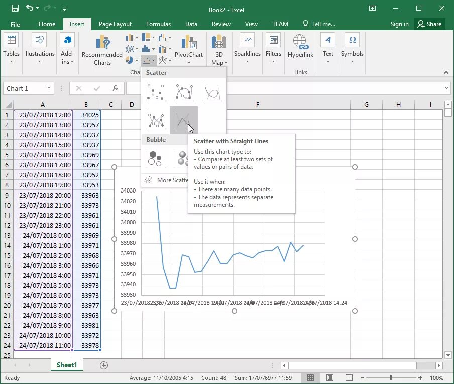Viewport: 454px width, 384px height.
Task: Select the Sheet1 tab
Action: click(67, 365)
